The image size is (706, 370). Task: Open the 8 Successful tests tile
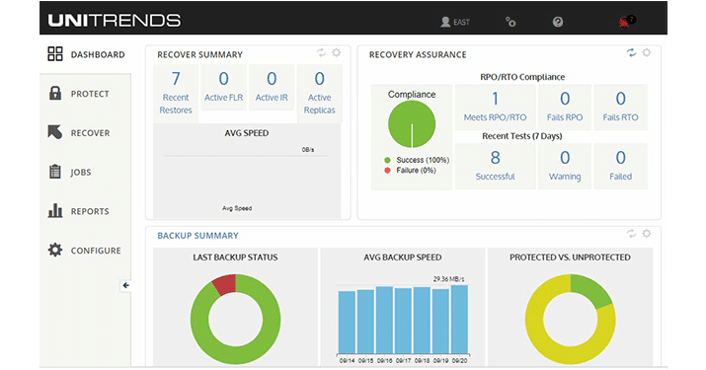coord(495,167)
